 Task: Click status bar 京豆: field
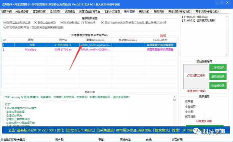pos(101,139)
